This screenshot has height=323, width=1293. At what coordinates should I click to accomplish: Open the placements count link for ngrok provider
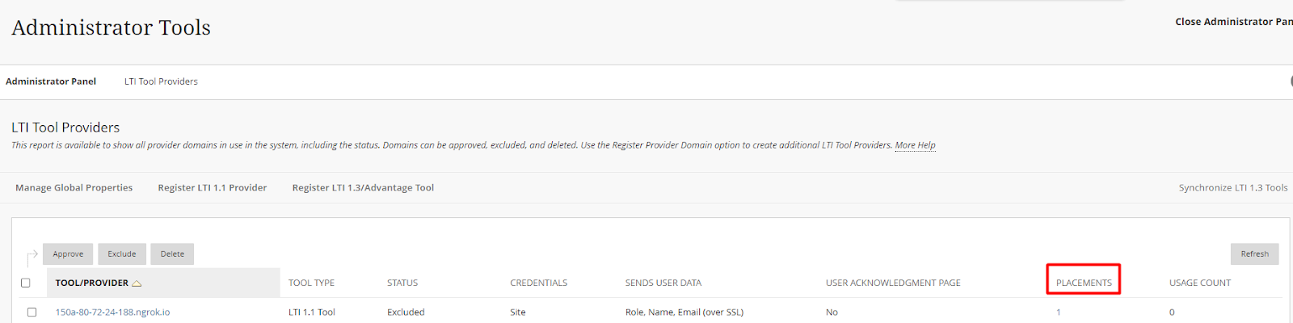[x=1058, y=313]
